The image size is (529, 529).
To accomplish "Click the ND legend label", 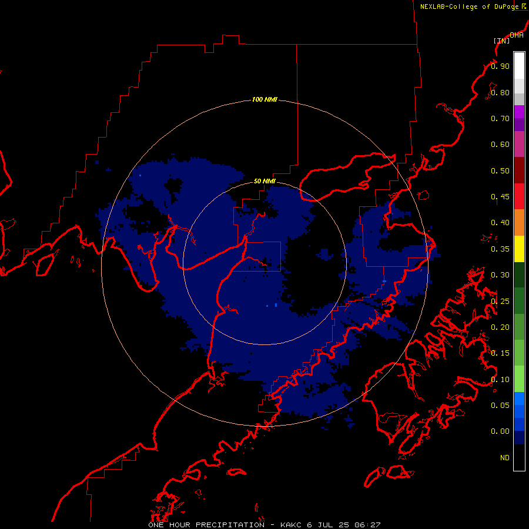I will (x=505, y=458).
